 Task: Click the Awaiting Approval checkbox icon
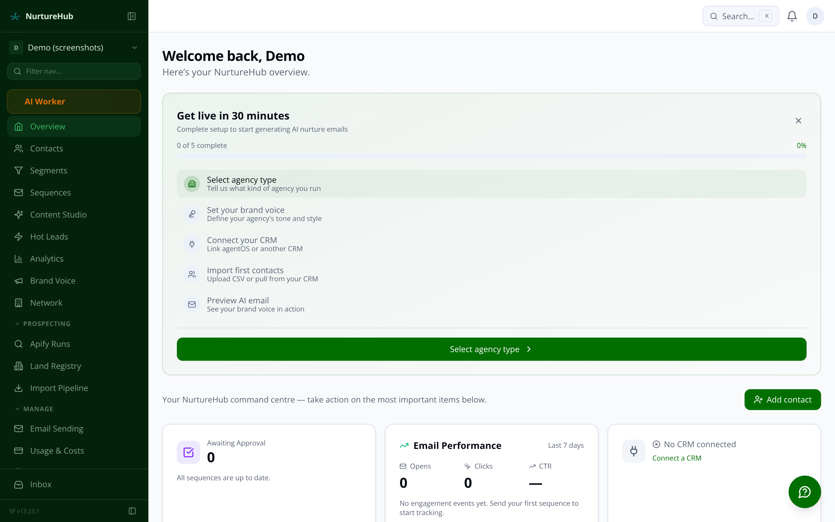(x=188, y=452)
